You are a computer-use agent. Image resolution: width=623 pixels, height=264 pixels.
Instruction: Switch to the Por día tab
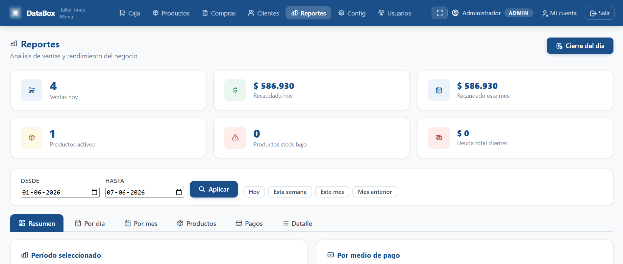[x=90, y=224]
